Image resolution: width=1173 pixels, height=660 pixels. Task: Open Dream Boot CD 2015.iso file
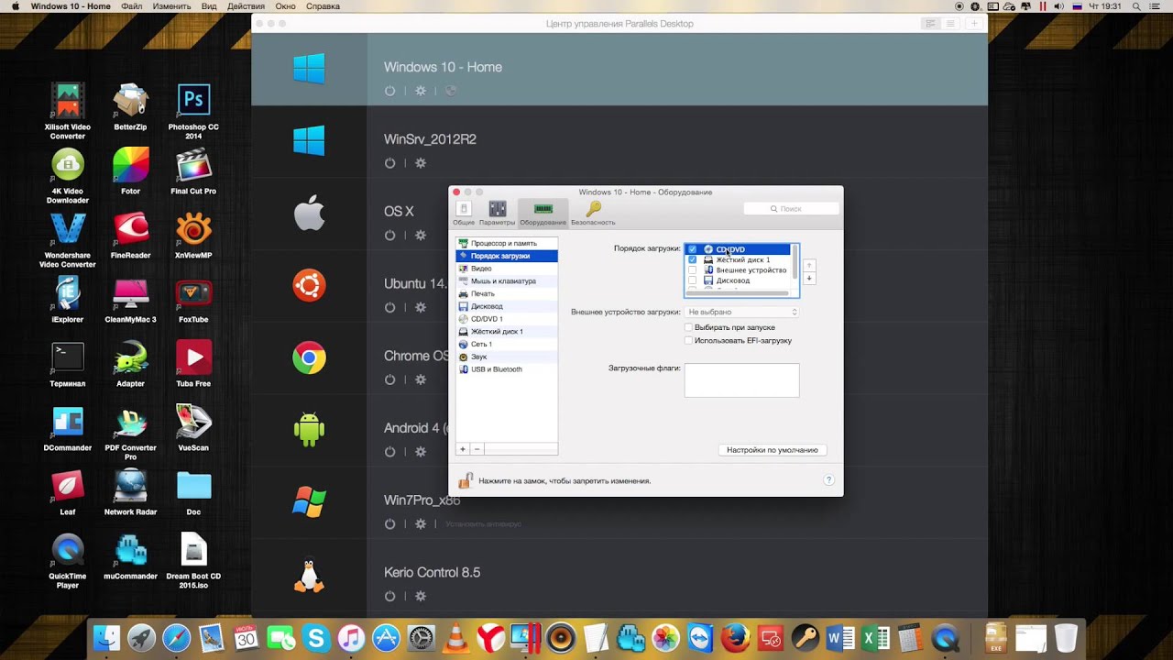(193, 560)
